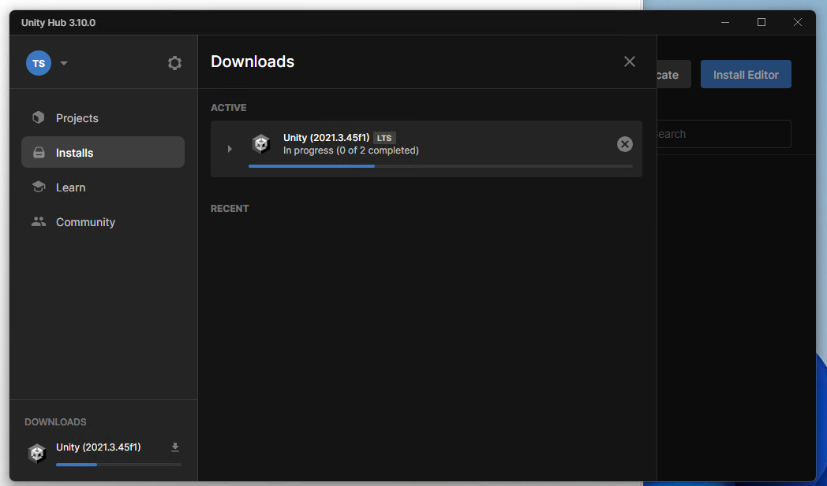Image resolution: width=827 pixels, height=486 pixels.
Task: Expand the account dropdown arrow
Action: click(64, 63)
